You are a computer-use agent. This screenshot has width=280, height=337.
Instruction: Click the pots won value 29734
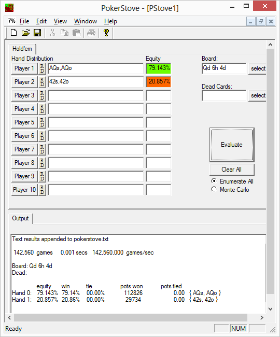133,300
